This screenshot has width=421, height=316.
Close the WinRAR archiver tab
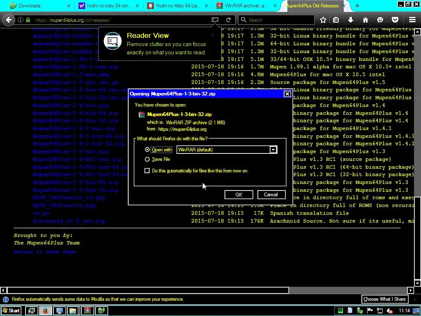click(x=275, y=6)
